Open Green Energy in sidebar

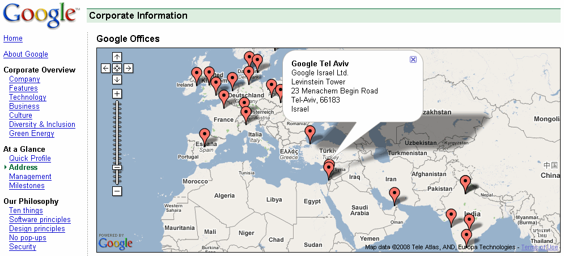32,134
